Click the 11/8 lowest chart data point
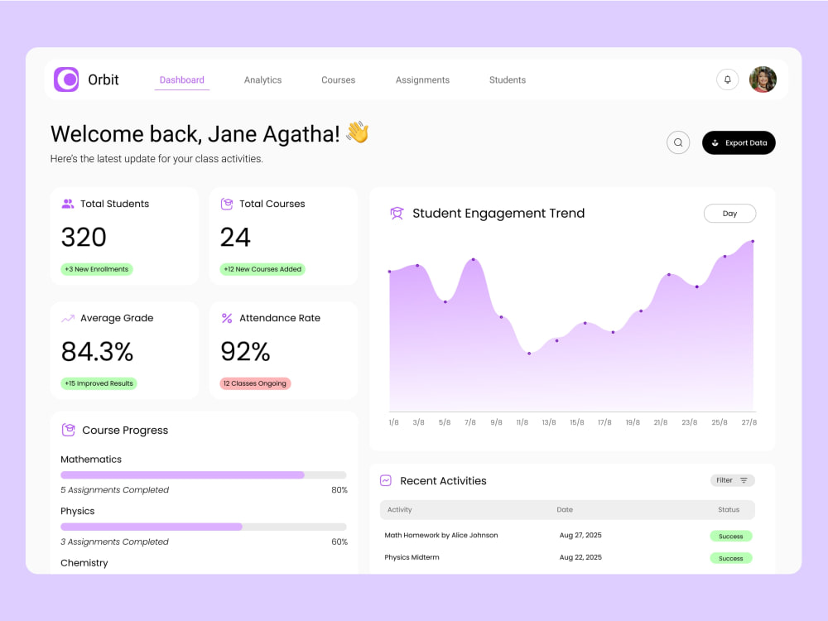 click(x=529, y=354)
